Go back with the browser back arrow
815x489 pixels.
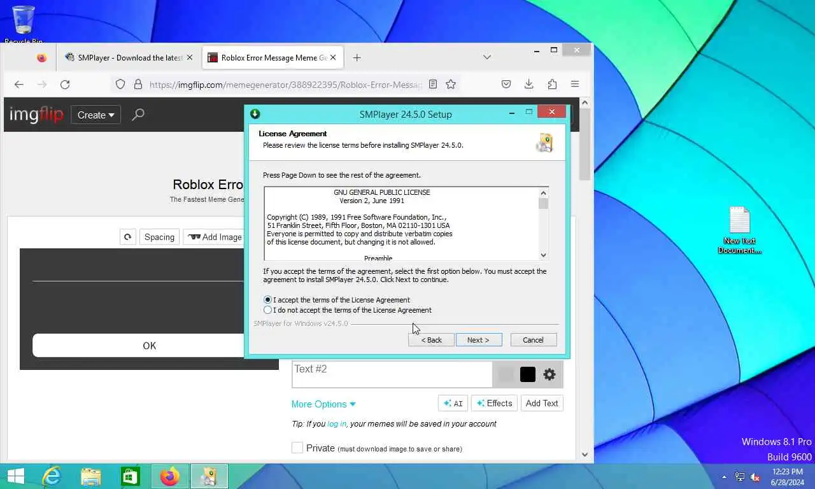coord(18,84)
